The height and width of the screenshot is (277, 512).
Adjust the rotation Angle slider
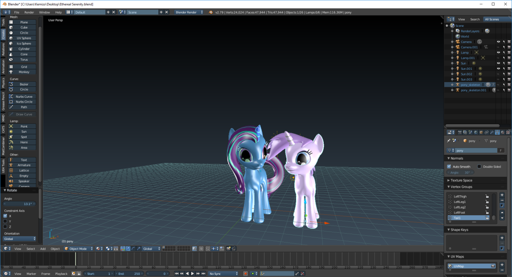(x=20, y=203)
